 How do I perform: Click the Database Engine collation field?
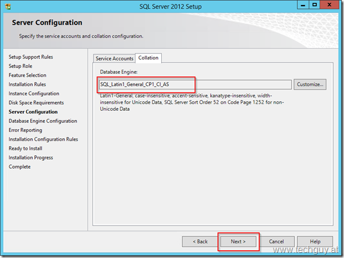pos(195,84)
